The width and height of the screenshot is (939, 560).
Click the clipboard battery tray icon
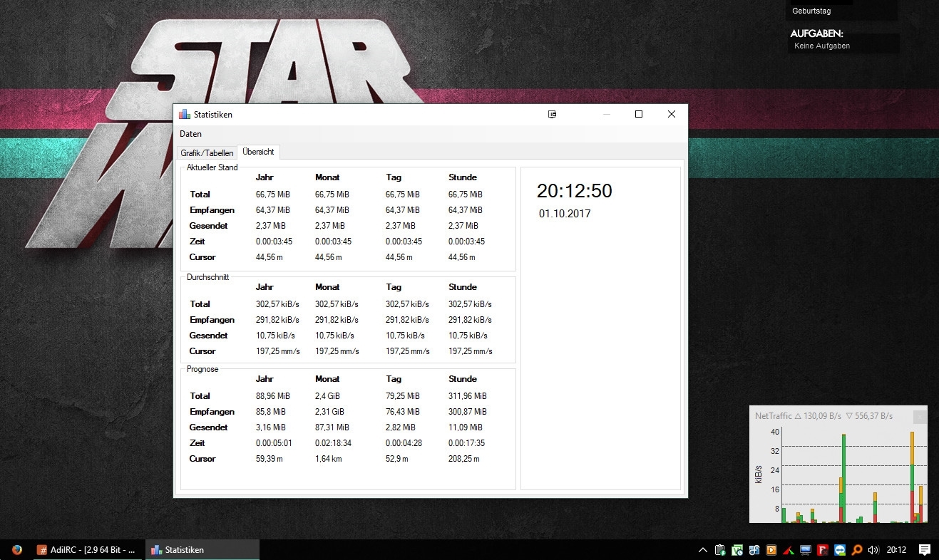pyautogui.click(x=720, y=549)
